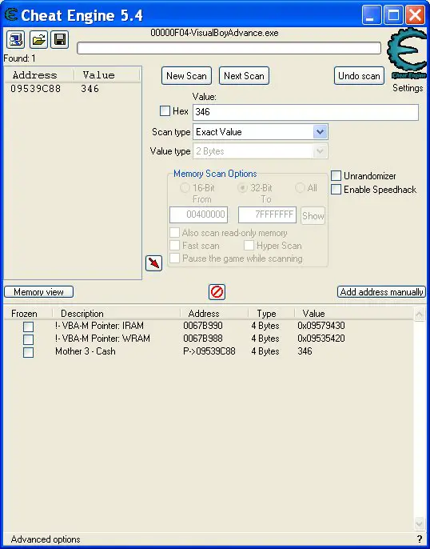Freeze the VBA-M Pointer: IRAM entry
430x549 pixels.
(x=28, y=327)
